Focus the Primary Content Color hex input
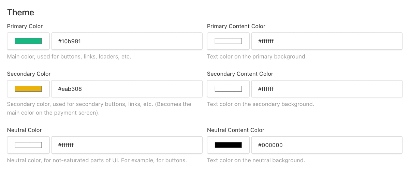Screen dimensions: 410x170 click(326, 41)
